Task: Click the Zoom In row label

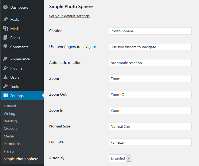Action: point(56,110)
